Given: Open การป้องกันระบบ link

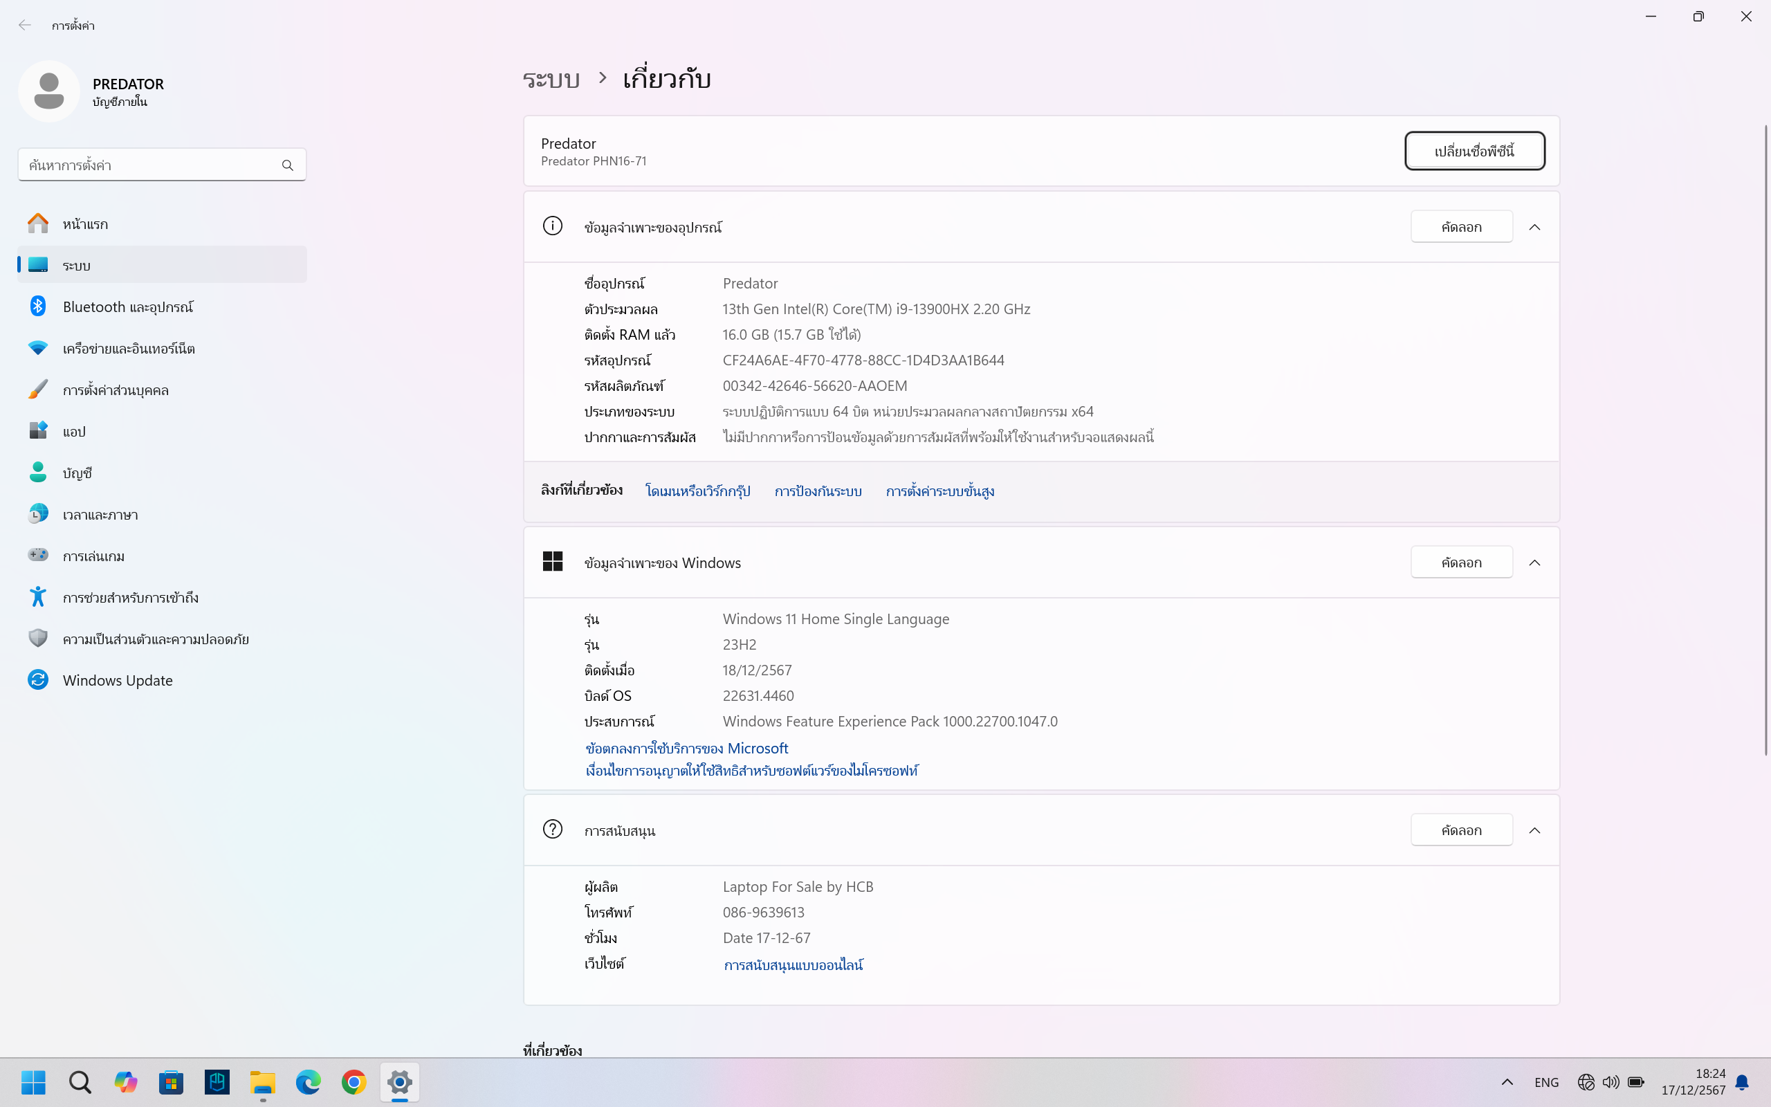Looking at the screenshot, I should (818, 491).
